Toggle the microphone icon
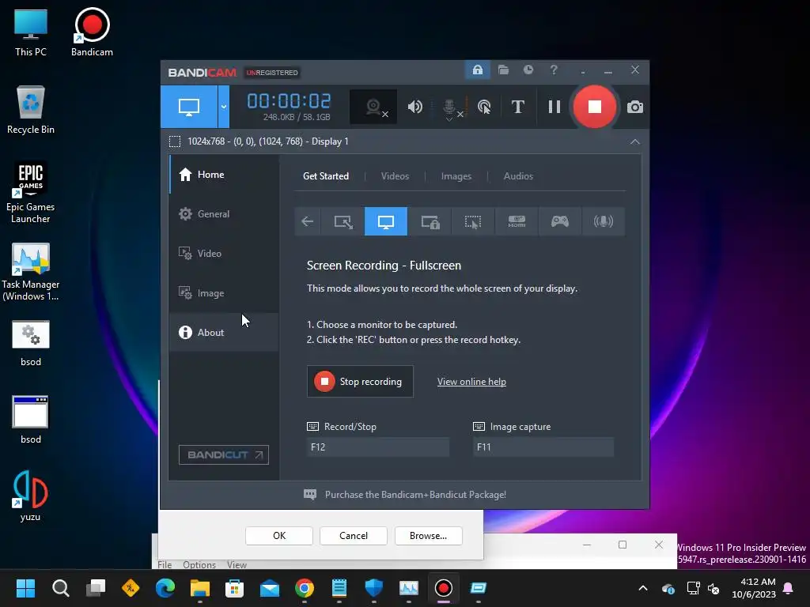810x607 pixels. pyautogui.click(x=450, y=107)
